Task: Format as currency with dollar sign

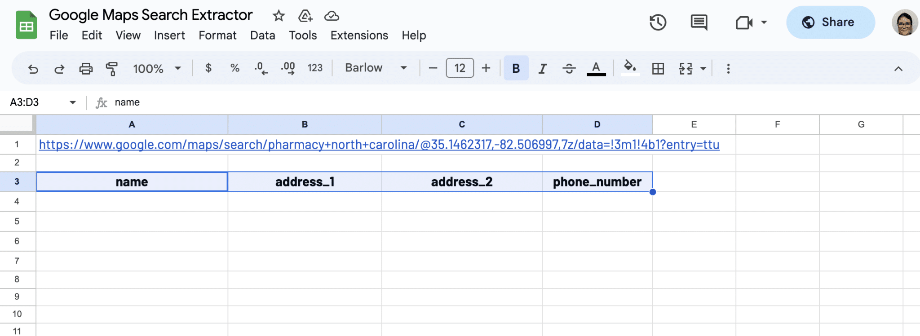Action: pos(208,68)
